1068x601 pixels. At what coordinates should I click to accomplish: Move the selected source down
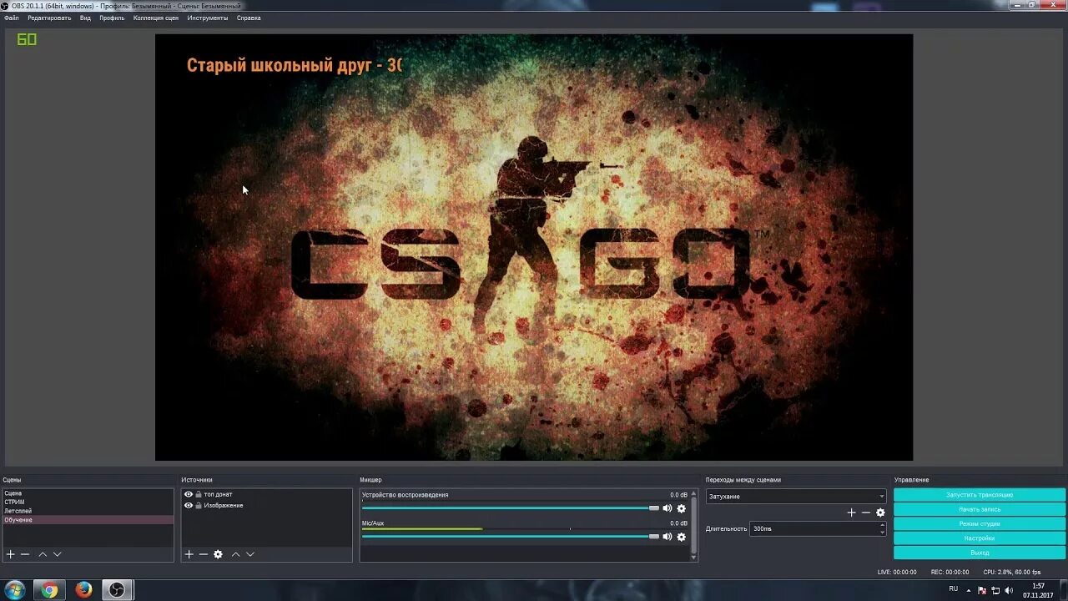point(250,554)
